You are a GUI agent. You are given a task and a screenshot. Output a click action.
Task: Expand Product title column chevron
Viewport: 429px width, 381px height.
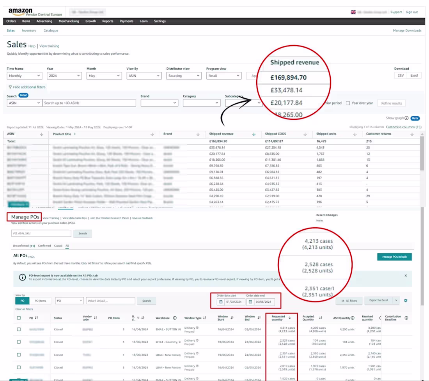(75, 134)
